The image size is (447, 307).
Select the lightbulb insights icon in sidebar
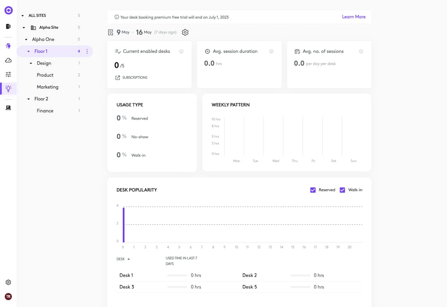[8, 89]
